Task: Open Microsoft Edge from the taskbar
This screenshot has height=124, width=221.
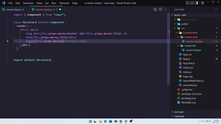Action: click(105, 121)
